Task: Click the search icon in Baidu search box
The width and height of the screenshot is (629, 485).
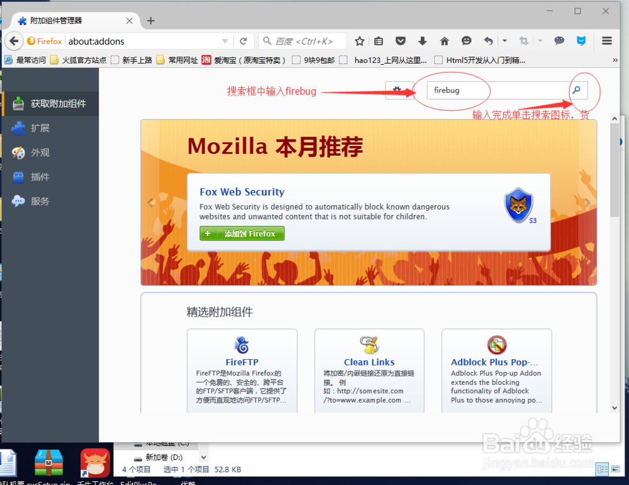Action: [267, 41]
